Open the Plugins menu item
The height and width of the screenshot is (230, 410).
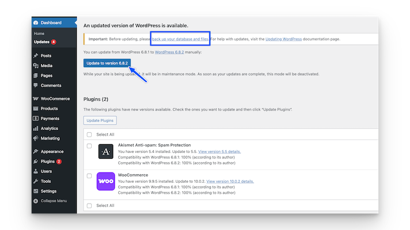click(47, 162)
